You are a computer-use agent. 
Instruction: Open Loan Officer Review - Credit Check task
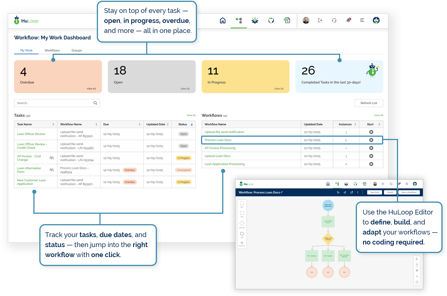pyautogui.click(x=32, y=146)
